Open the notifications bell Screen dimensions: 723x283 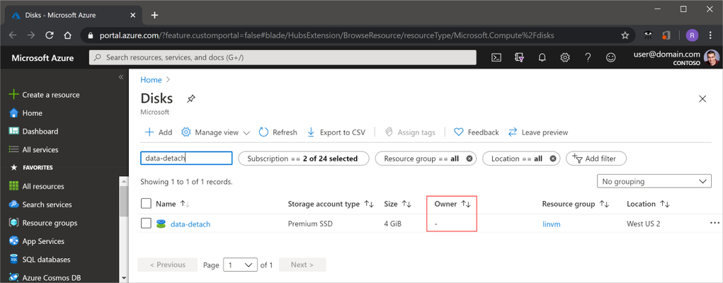point(542,57)
